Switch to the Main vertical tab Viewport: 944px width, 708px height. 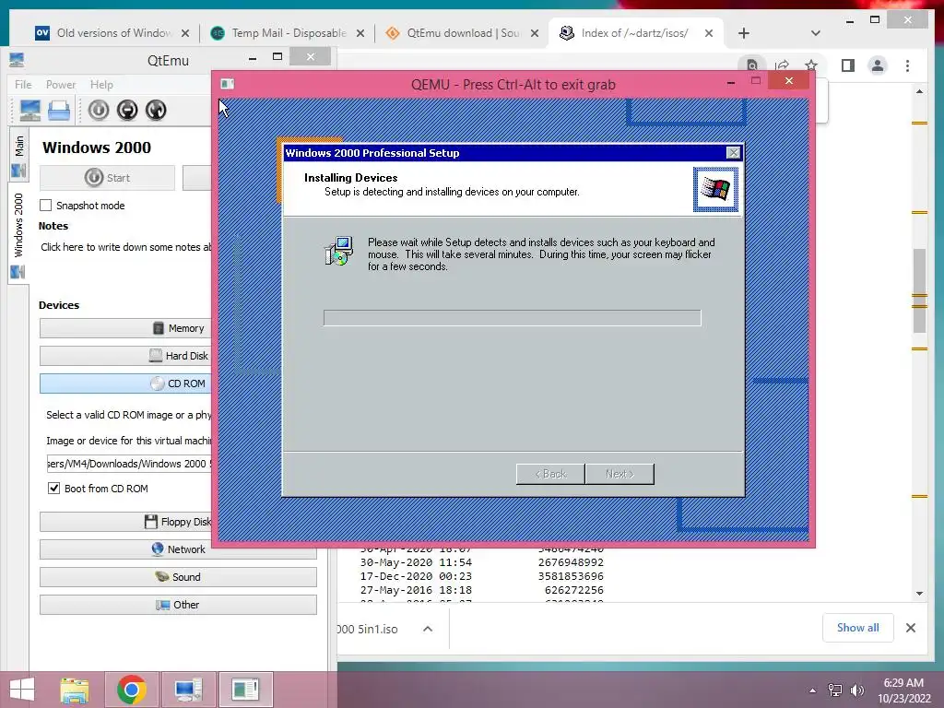tap(18, 155)
